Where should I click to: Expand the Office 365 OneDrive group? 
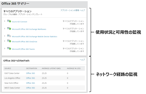(x=5, y=41)
